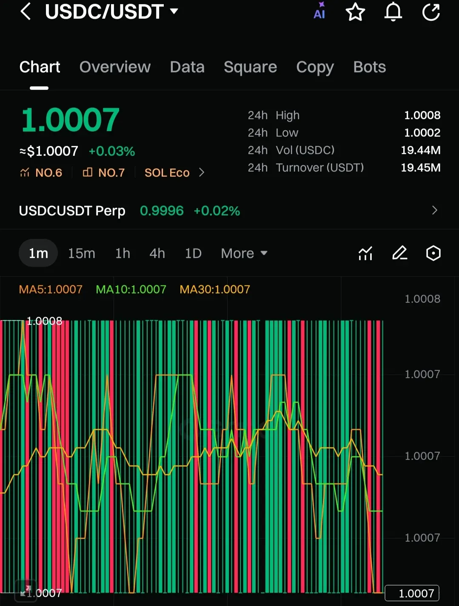
Task: Expand categories with chevron after SOL Eco
Action: (202, 172)
